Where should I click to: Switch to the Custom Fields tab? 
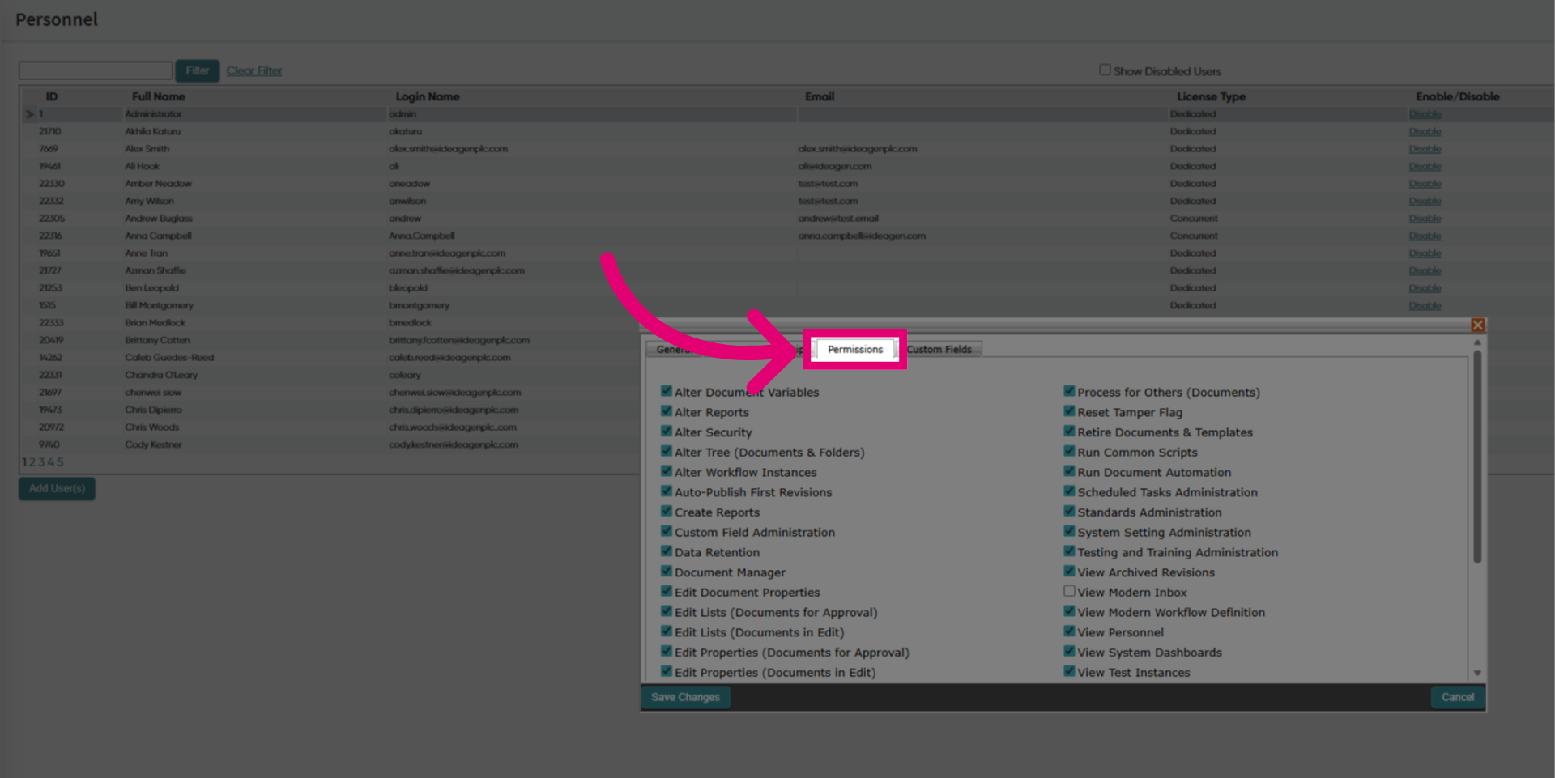coord(939,349)
